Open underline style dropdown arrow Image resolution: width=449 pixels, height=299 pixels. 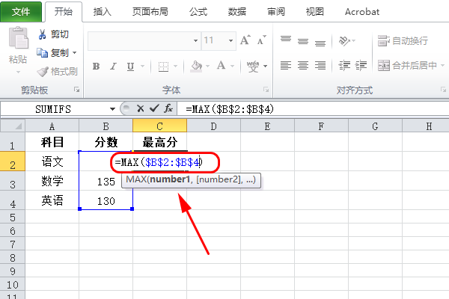pyautogui.click(x=142, y=67)
